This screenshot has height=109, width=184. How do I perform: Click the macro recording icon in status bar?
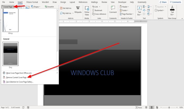pyautogui.click(x=28, y=107)
